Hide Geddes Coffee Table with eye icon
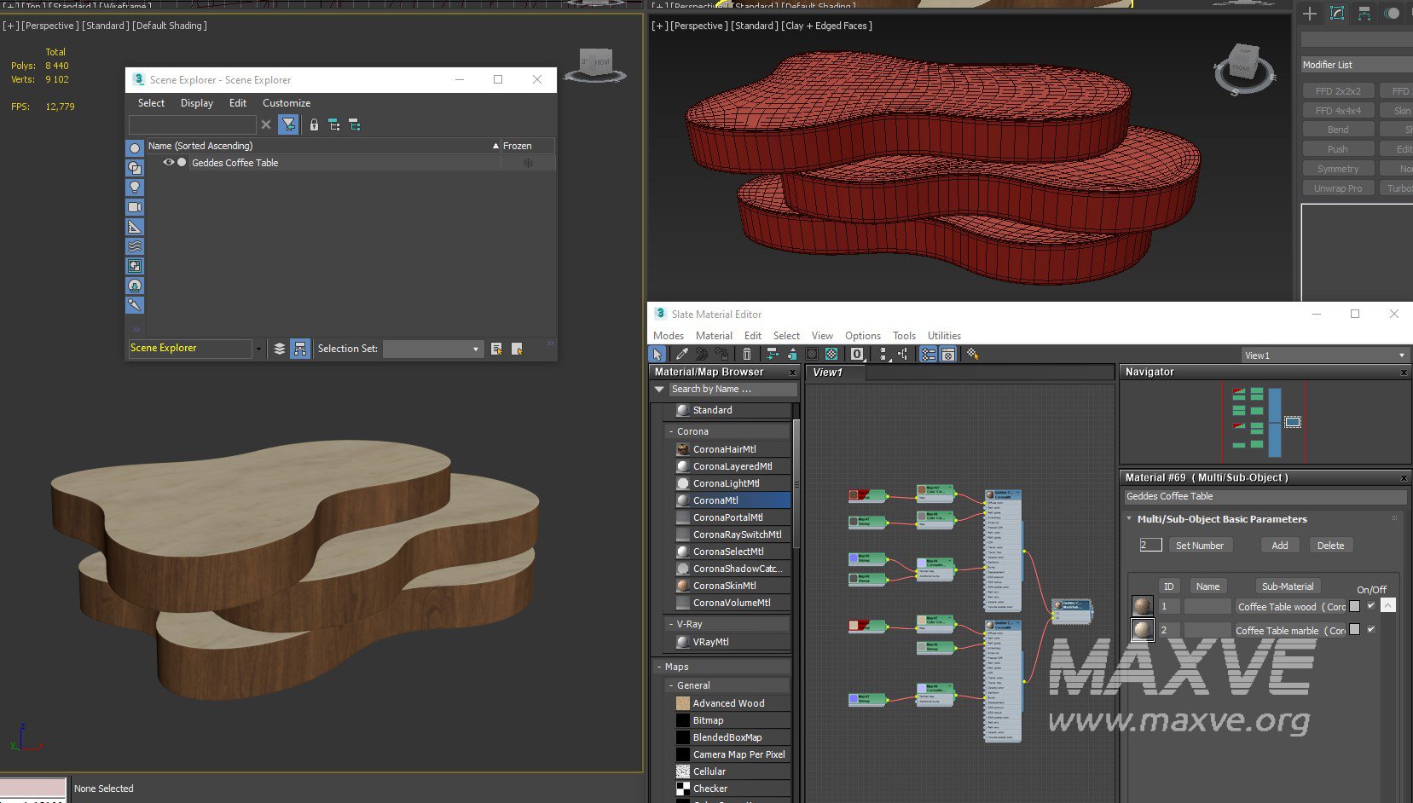The height and width of the screenshot is (803, 1413). click(168, 163)
